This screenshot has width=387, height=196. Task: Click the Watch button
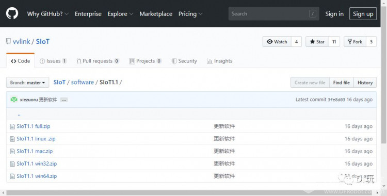[277, 42]
